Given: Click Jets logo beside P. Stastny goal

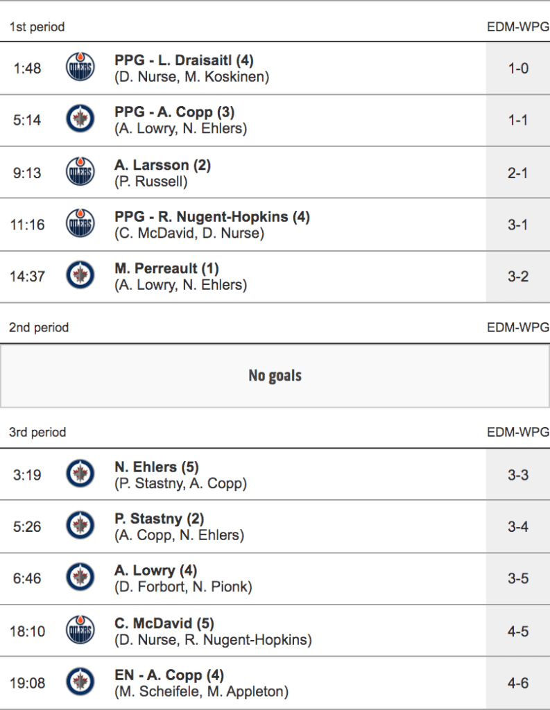Looking at the screenshot, I should (80, 526).
